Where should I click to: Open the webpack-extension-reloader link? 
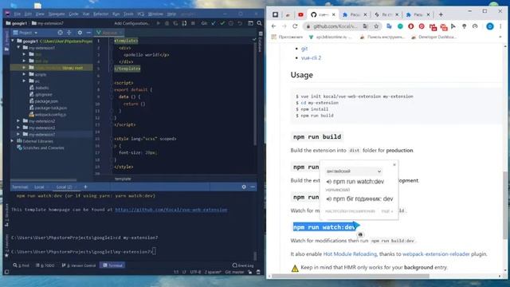click(436, 254)
